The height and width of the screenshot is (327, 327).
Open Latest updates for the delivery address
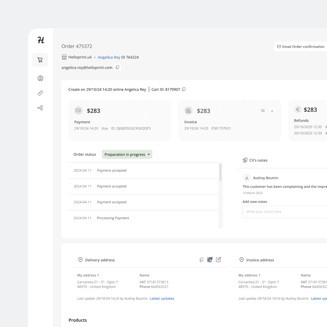click(x=162, y=298)
